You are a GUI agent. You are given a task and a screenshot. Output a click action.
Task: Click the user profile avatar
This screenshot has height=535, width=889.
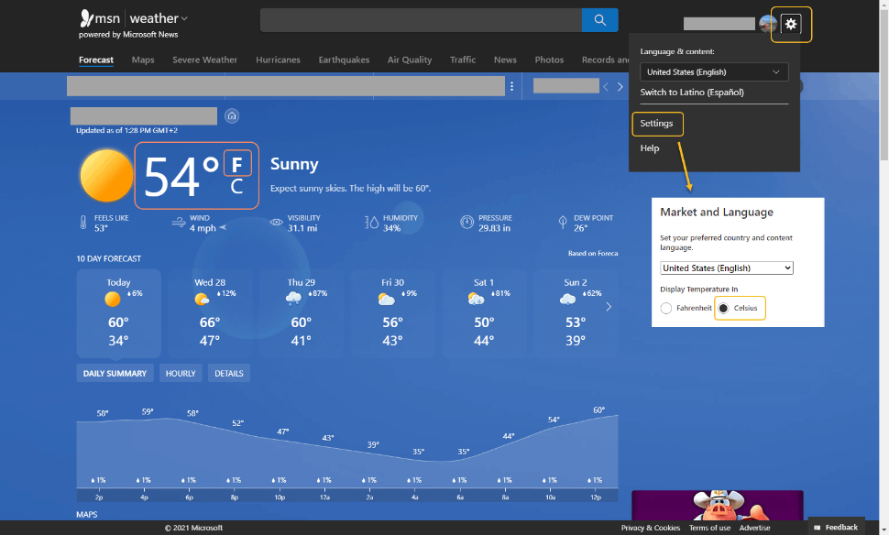click(x=768, y=24)
